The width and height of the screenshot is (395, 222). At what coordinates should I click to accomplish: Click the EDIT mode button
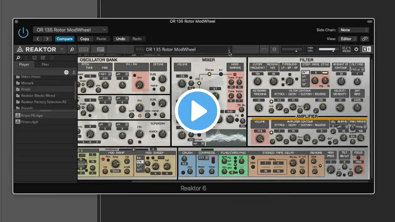tap(84, 49)
